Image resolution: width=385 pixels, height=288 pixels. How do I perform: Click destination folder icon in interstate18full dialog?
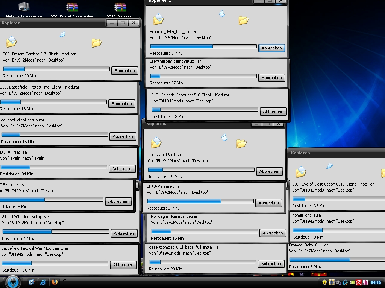pos(241,144)
